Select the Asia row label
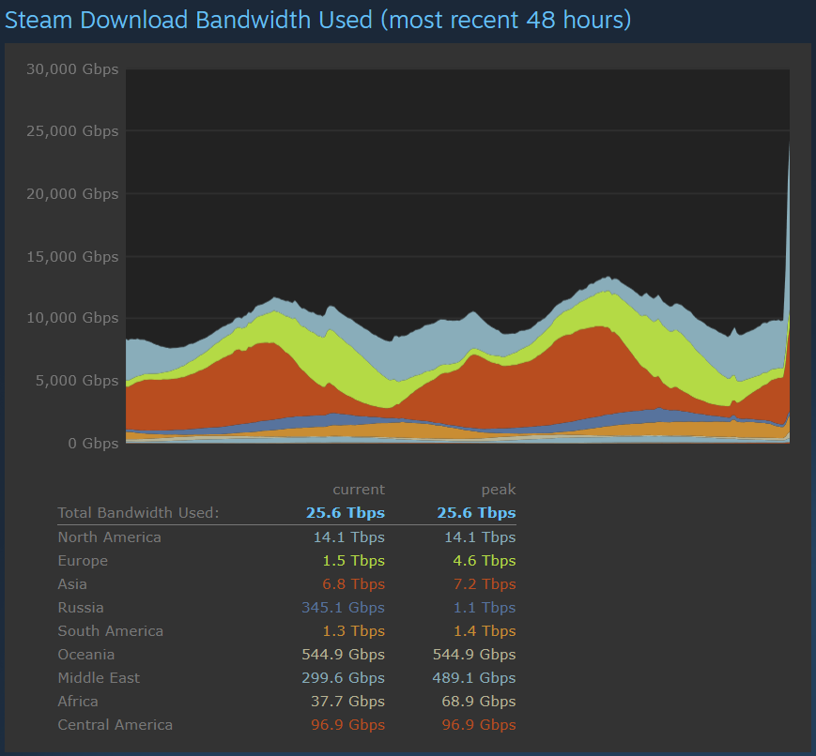The image size is (816, 756). (x=72, y=584)
